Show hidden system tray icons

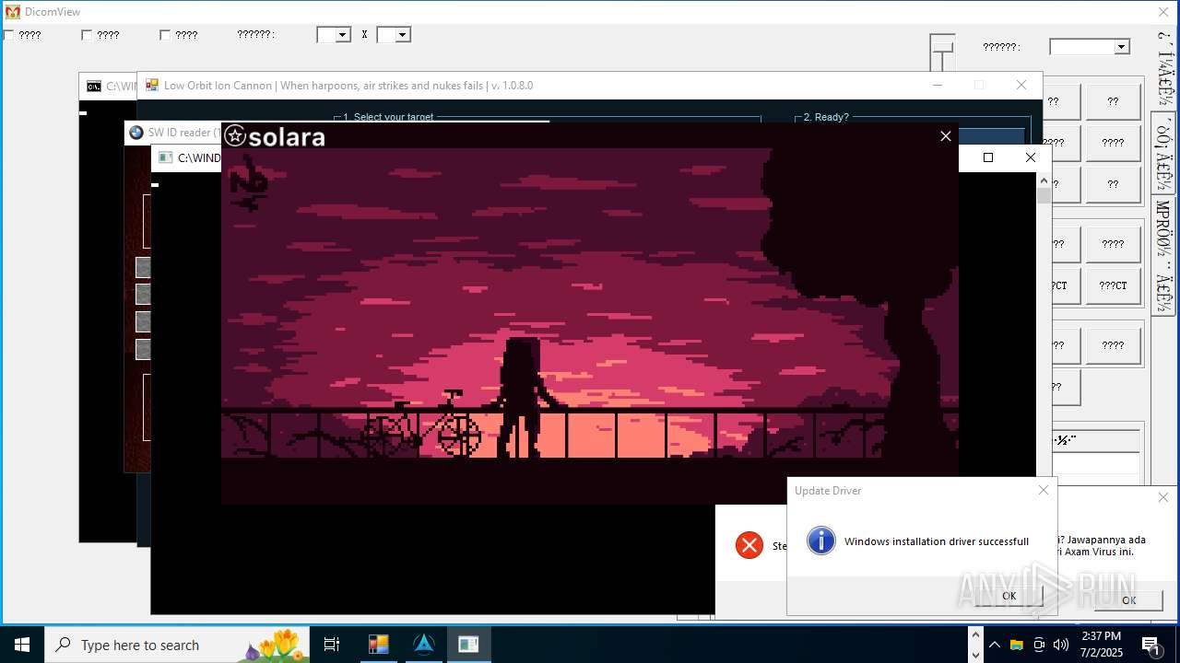pyautogui.click(x=995, y=645)
